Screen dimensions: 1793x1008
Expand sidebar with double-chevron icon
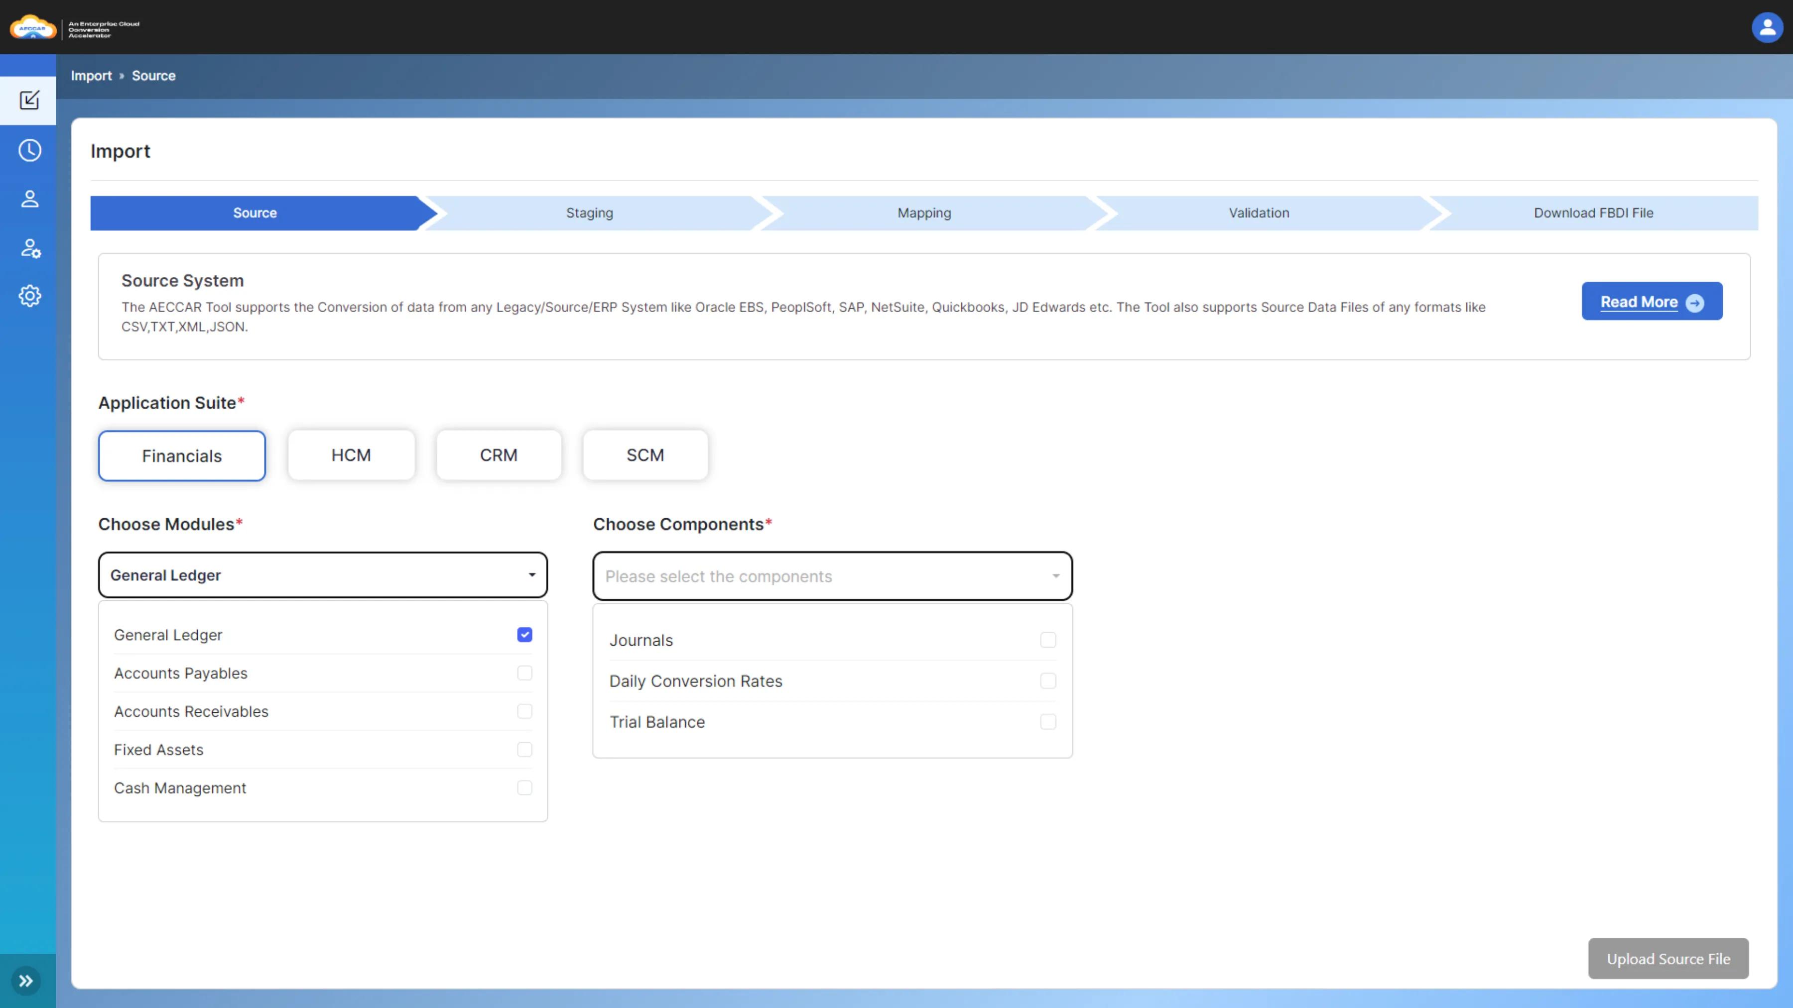pyautogui.click(x=26, y=982)
